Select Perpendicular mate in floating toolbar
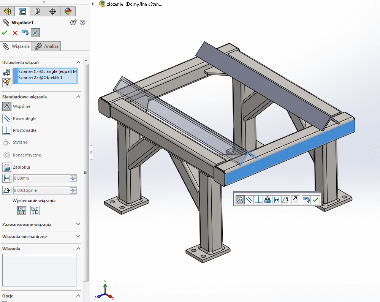The width and height of the screenshot is (380, 302). click(258, 200)
